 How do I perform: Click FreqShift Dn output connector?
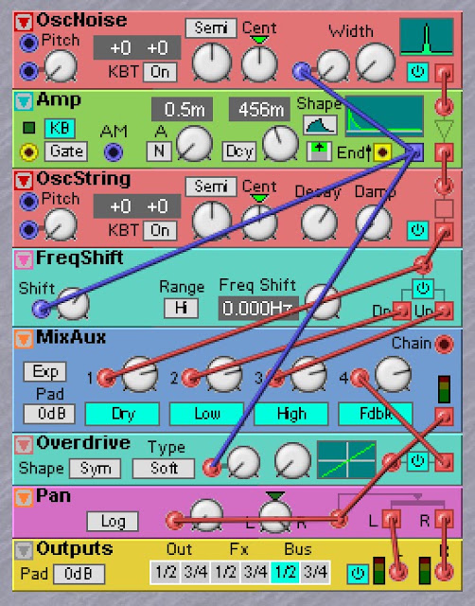(x=401, y=311)
